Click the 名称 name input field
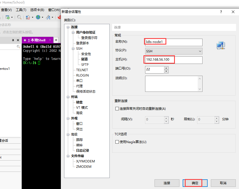This screenshot has width=239, height=189. click(x=174, y=42)
